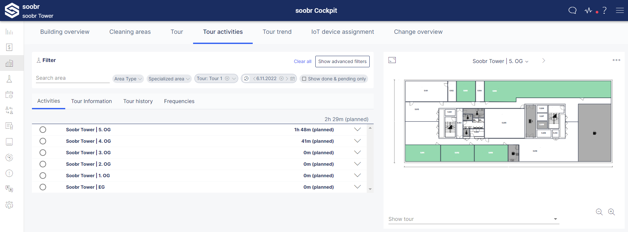Open the hamburger menu in header

pos(620,11)
